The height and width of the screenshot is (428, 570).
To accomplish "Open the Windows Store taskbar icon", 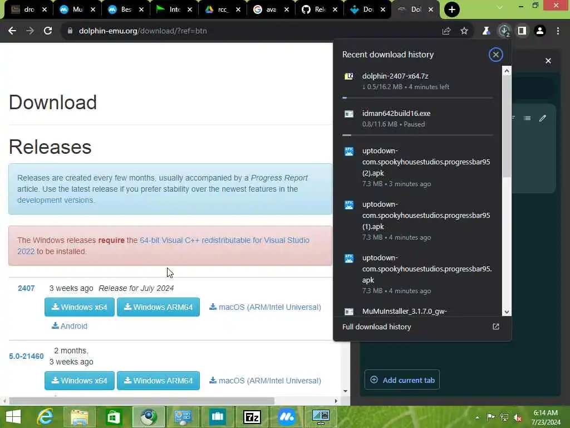I will (114, 417).
